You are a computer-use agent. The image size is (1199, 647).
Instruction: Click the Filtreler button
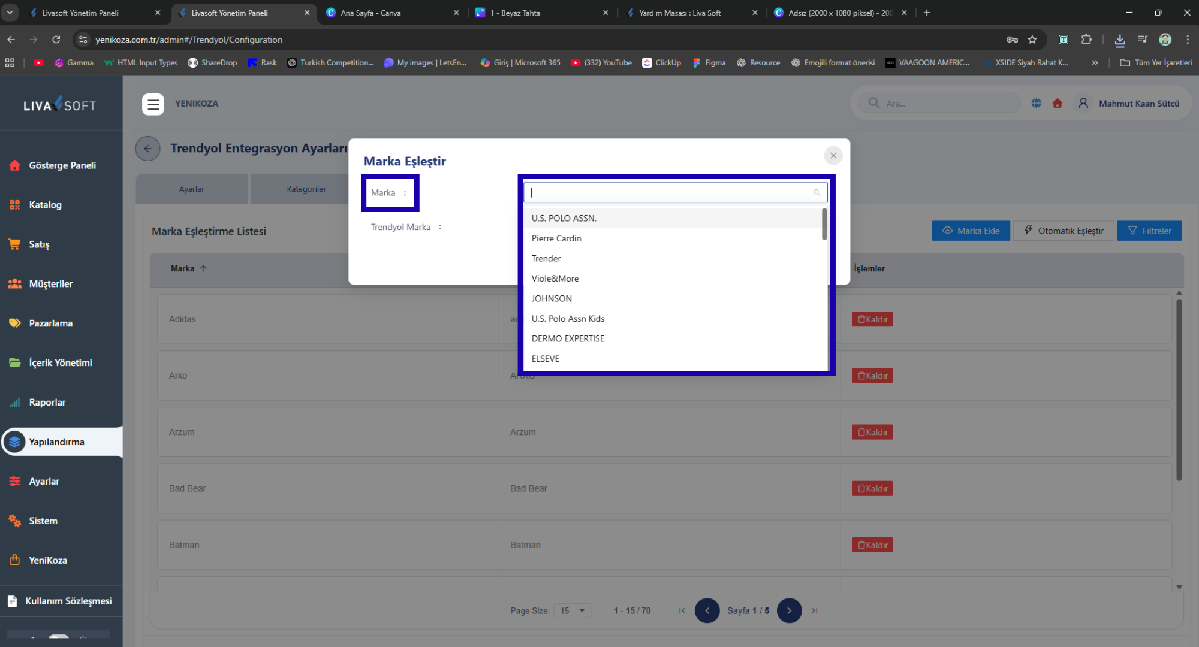(x=1149, y=231)
